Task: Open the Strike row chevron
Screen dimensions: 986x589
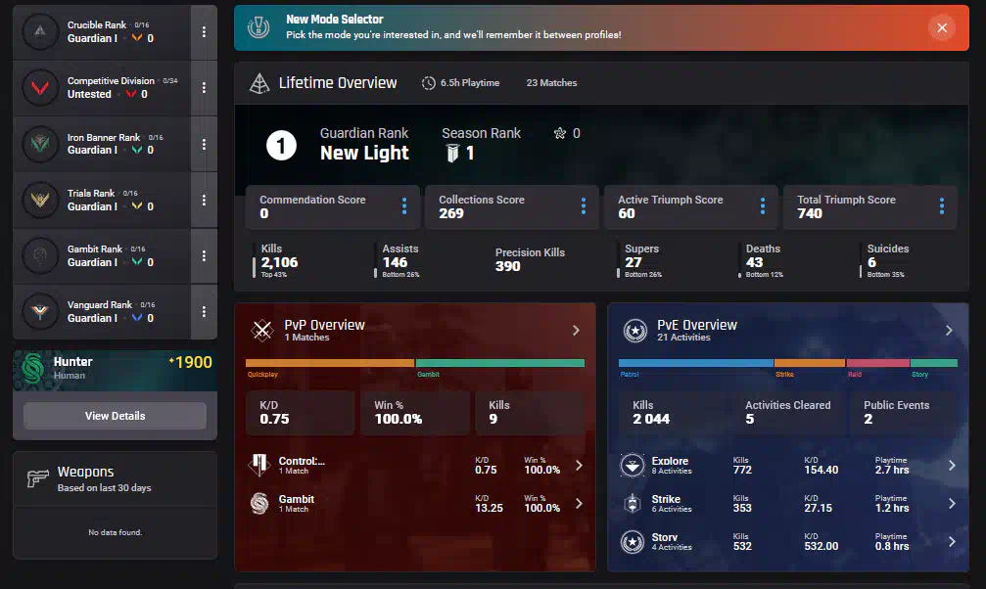Action: click(x=952, y=504)
